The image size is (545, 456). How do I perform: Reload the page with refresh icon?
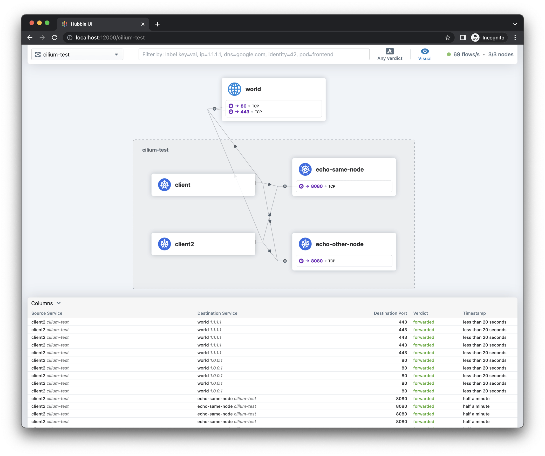click(x=55, y=38)
